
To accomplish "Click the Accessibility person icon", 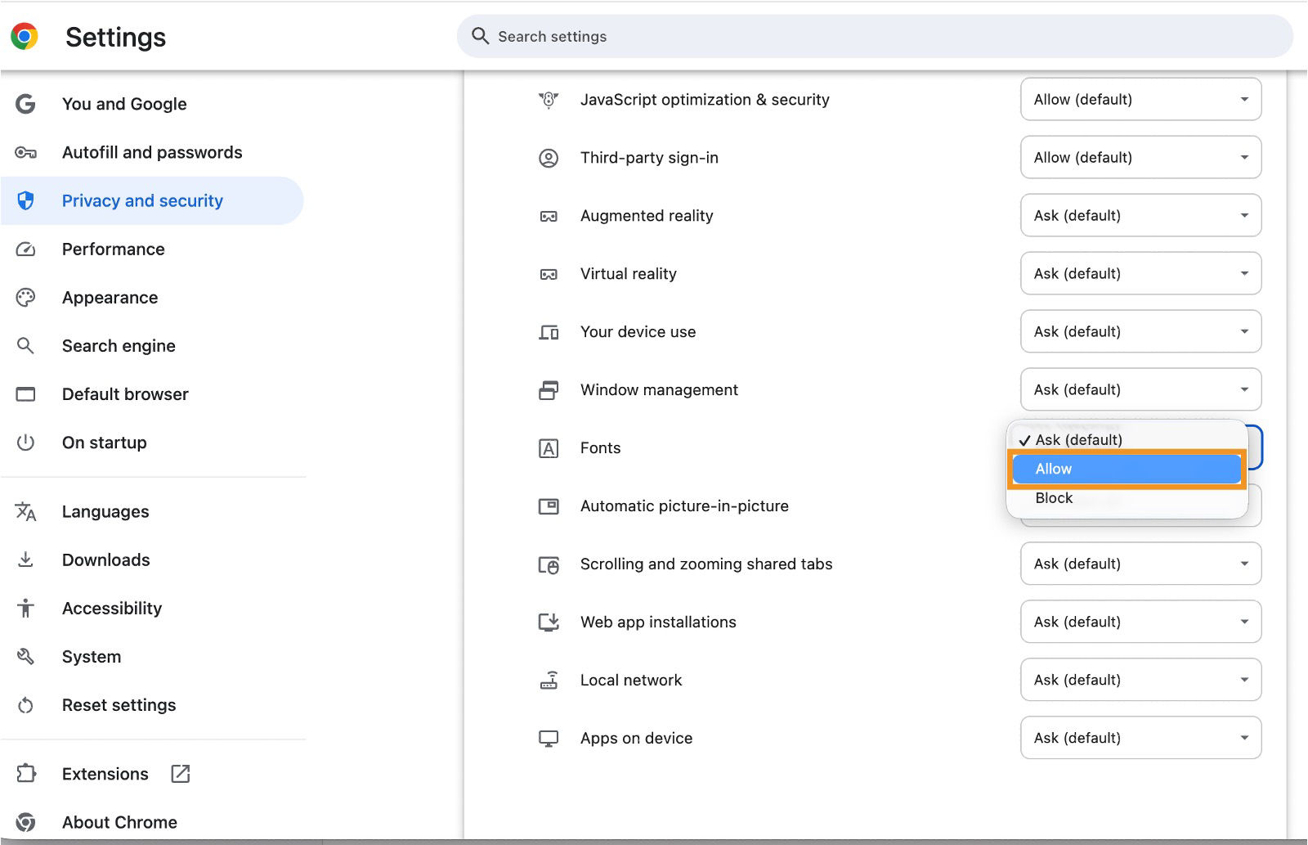I will (x=25, y=608).
